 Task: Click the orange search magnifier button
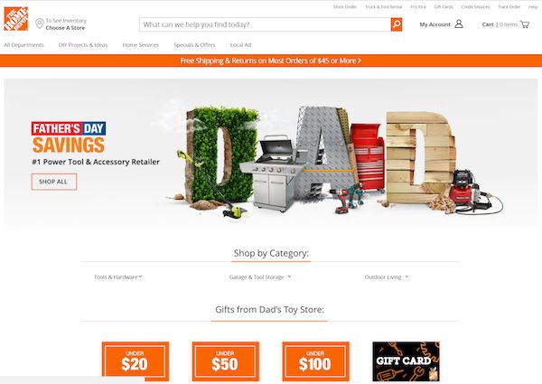(x=397, y=24)
